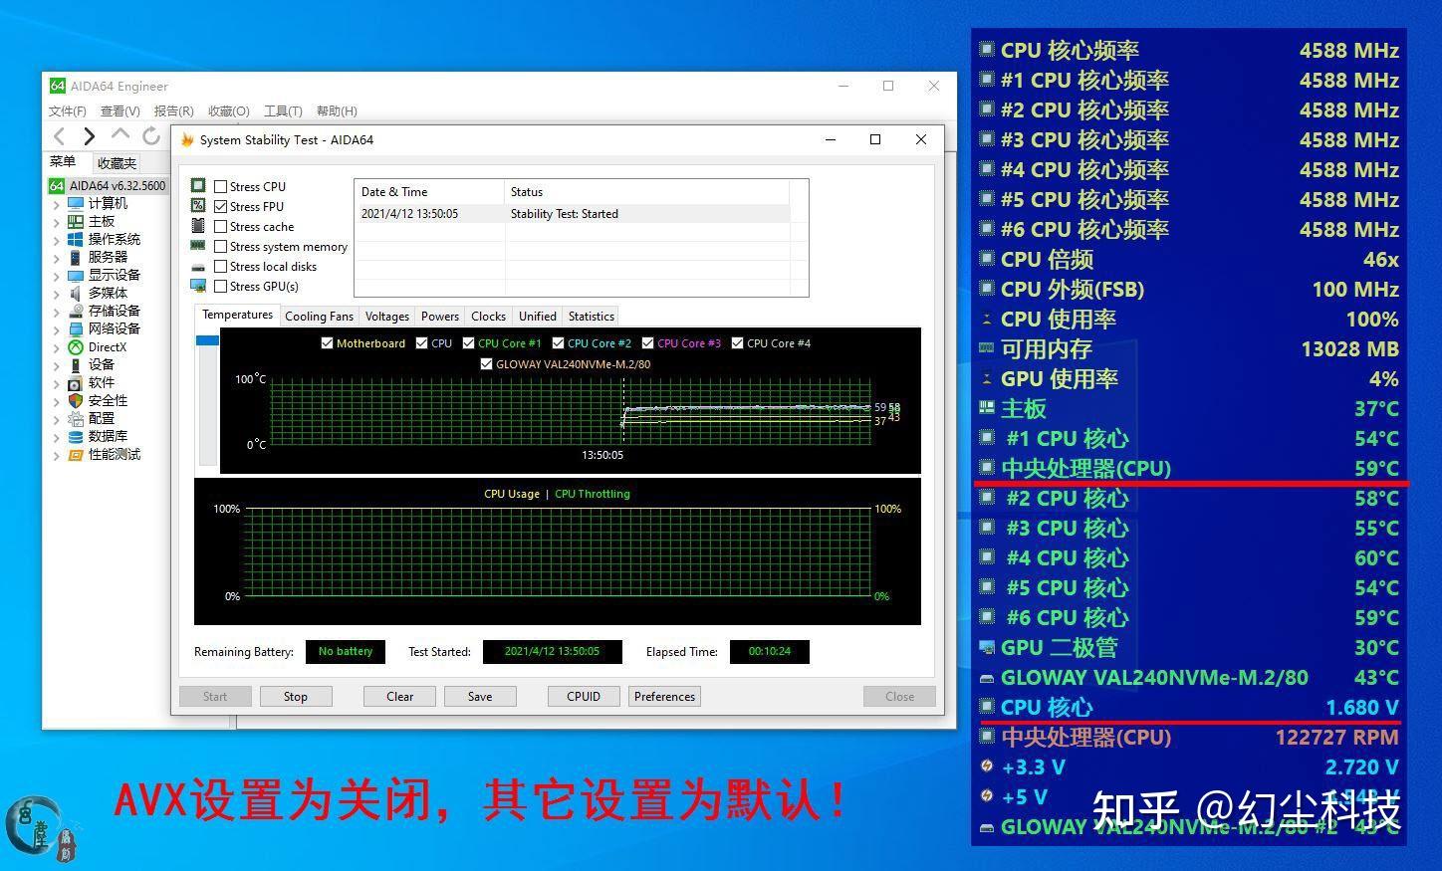Expand the 计算机 tree node
The height and width of the screenshot is (871, 1442).
[x=56, y=204]
